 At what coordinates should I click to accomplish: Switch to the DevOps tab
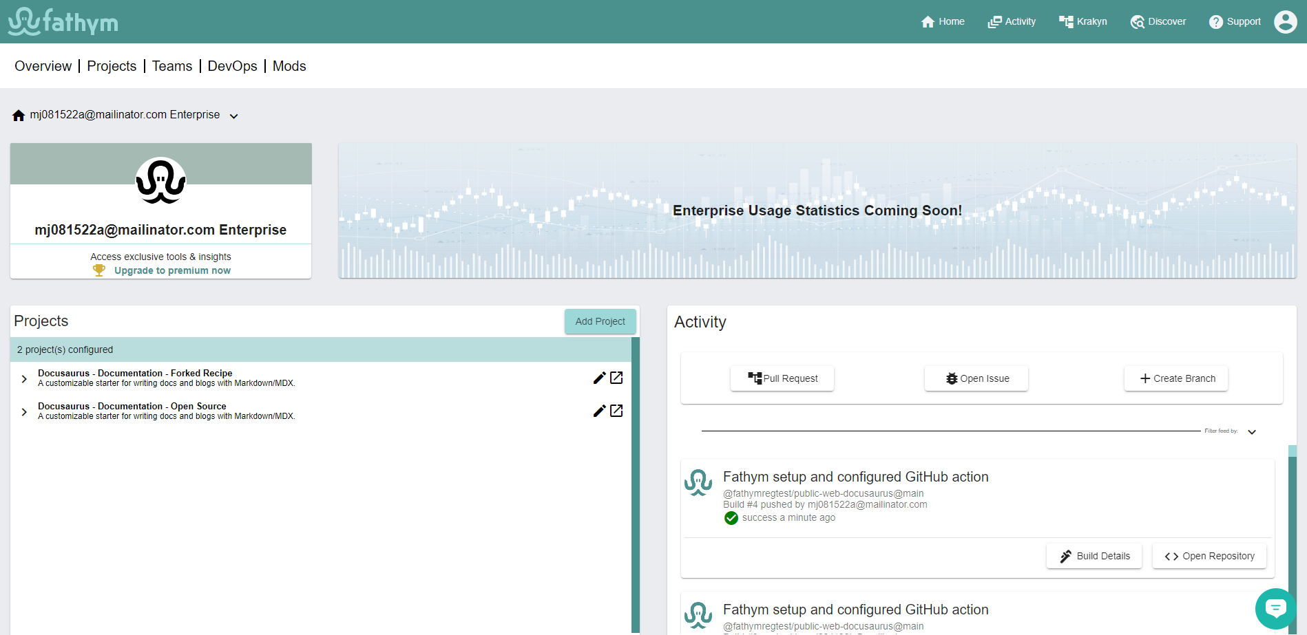pyautogui.click(x=233, y=66)
